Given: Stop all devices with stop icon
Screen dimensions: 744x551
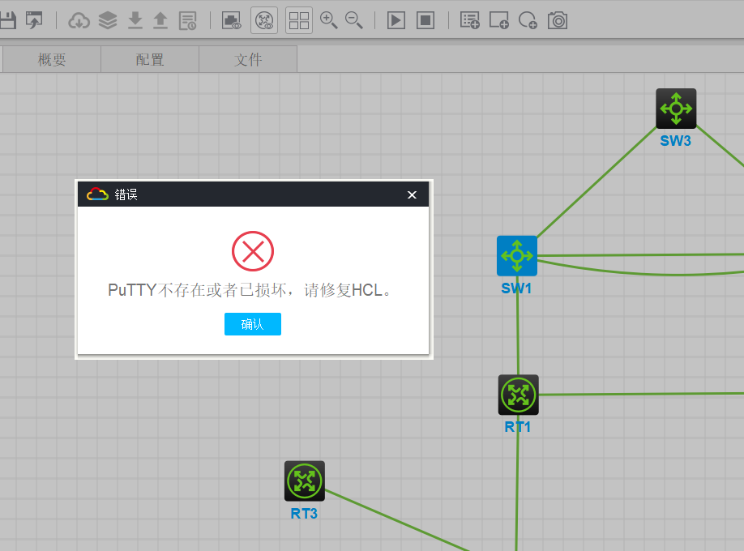Looking at the screenshot, I should tap(425, 20).
